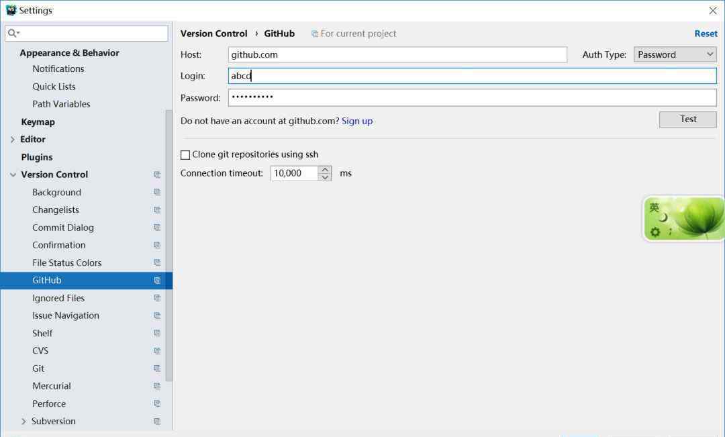The image size is (725, 437).
Task: Enable Clone git repositories using ssh
Action: point(185,155)
